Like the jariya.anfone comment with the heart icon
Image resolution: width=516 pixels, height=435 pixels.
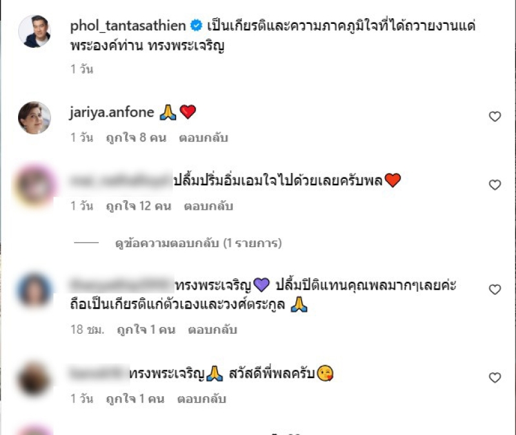(495, 117)
